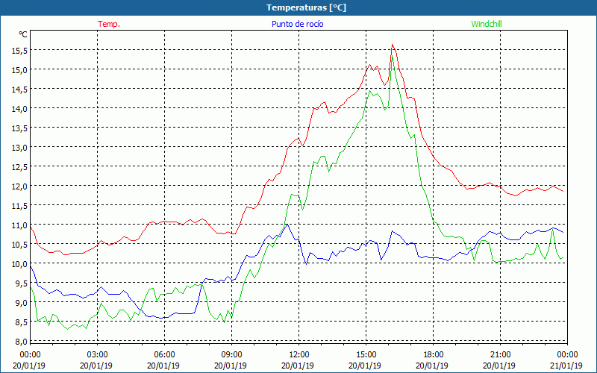Click the 10,0 y-axis value
The image size is (597, 373).
pyautogui.click(x=19, y=264)
